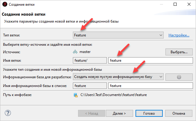Click the Далее > button

point(119,113)
